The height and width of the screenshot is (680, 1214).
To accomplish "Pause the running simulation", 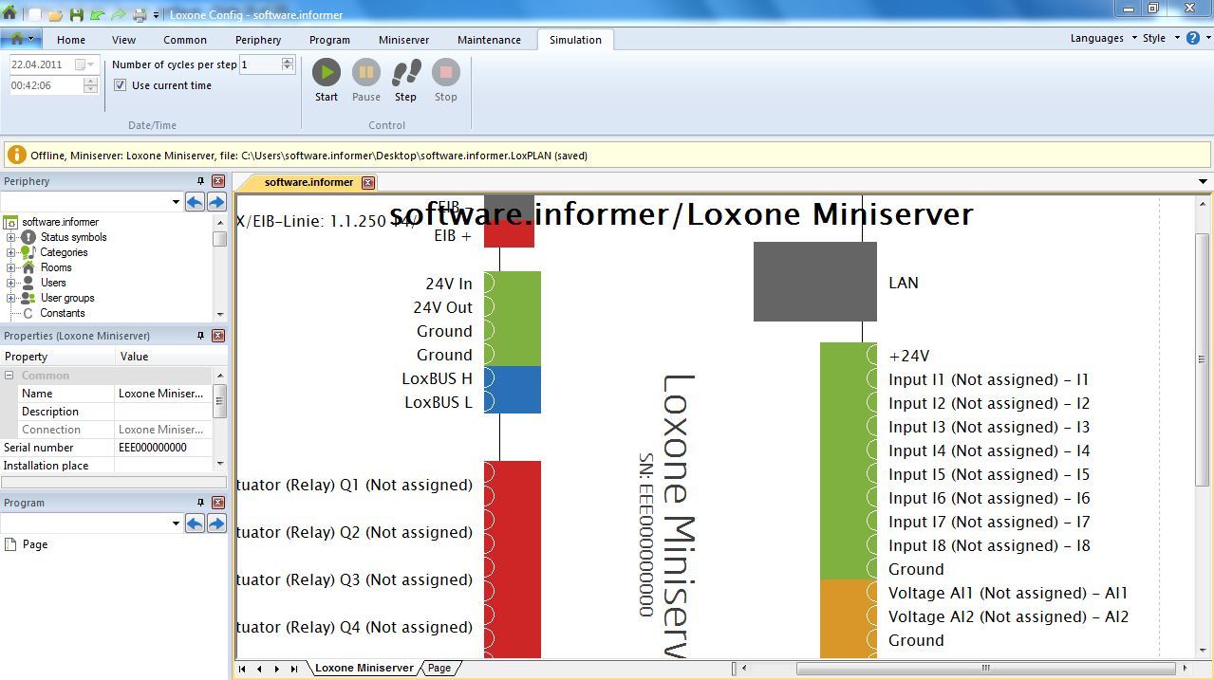I will [x=365, y=75].
